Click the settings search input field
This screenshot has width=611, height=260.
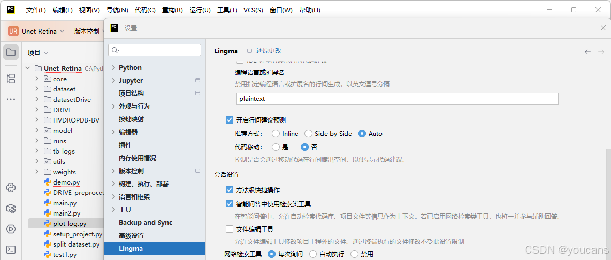click(155, 50)
